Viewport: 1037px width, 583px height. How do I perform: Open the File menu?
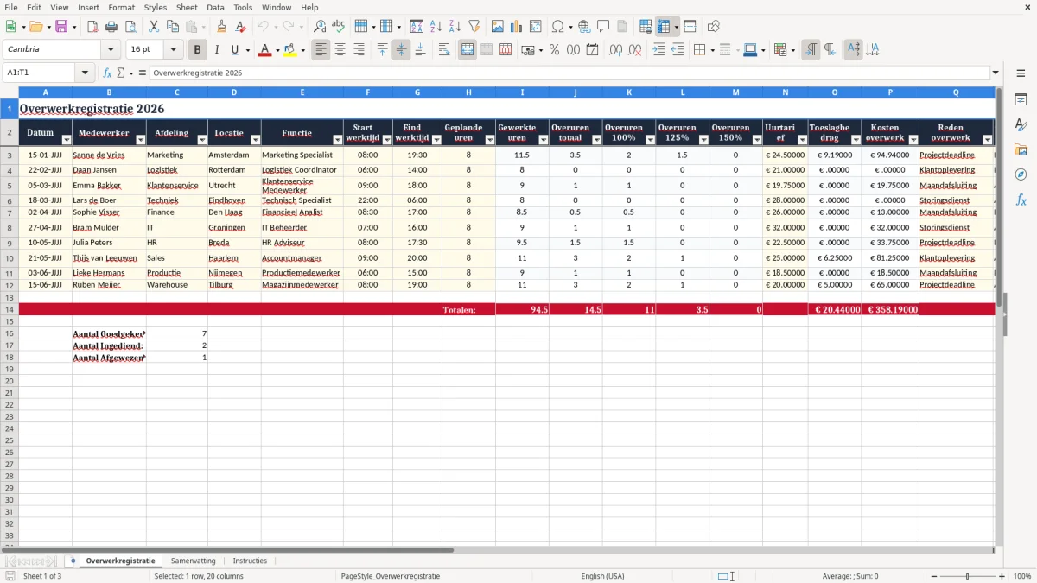(x=11, y=7)
